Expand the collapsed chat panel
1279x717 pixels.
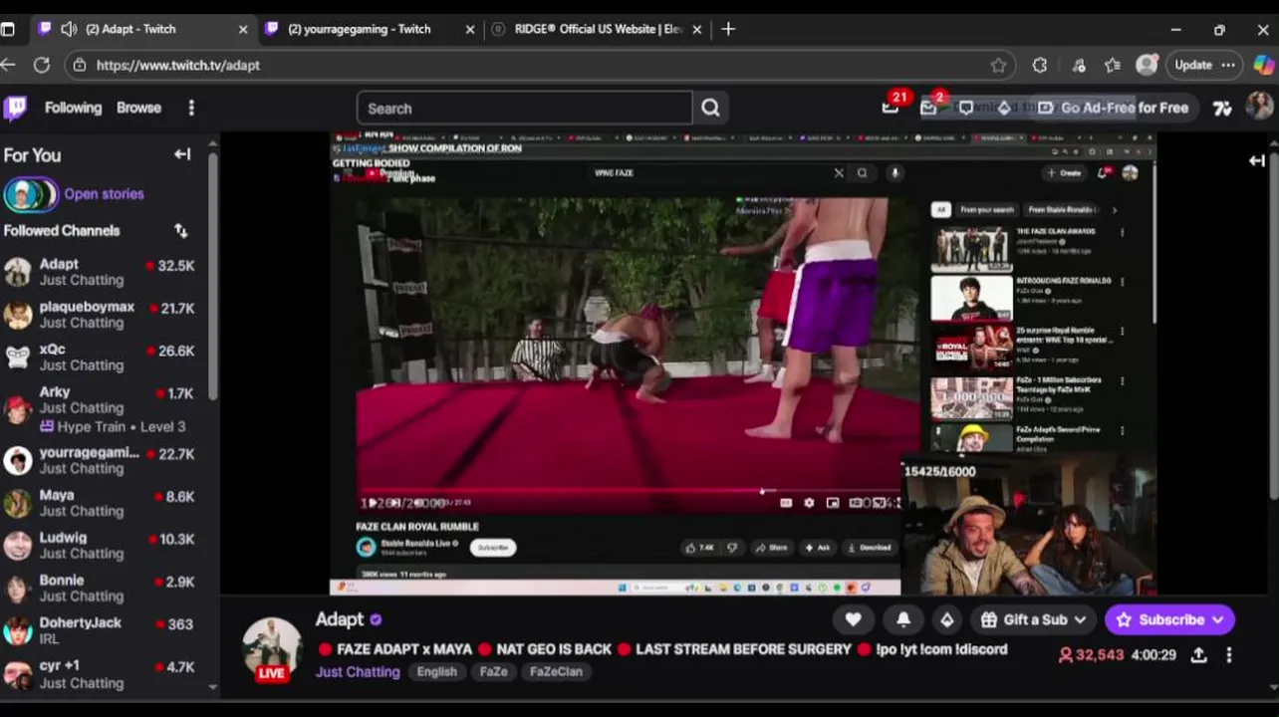[x=1257, y=160]
